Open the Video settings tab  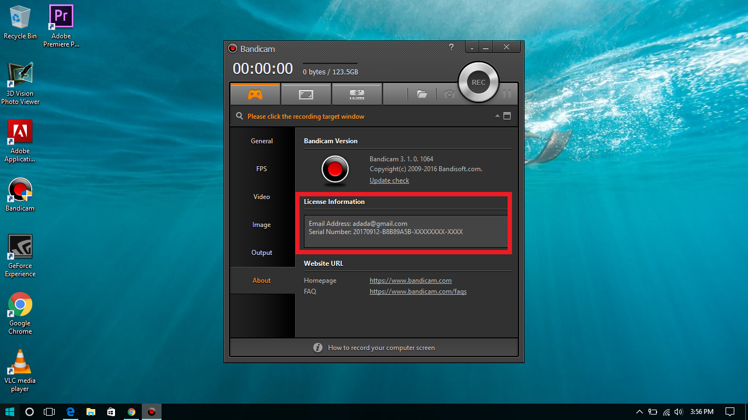262,197
